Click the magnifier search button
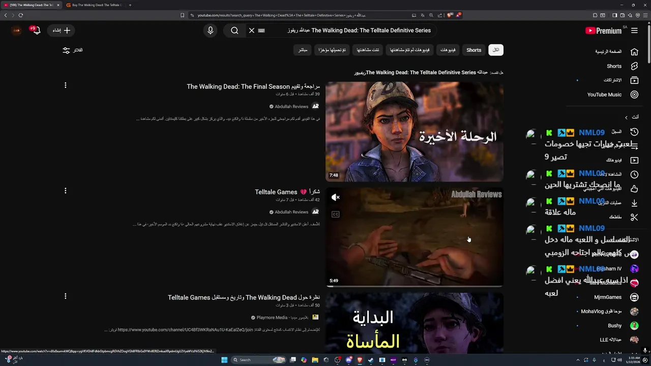651x366 pixels. [234, 30]
